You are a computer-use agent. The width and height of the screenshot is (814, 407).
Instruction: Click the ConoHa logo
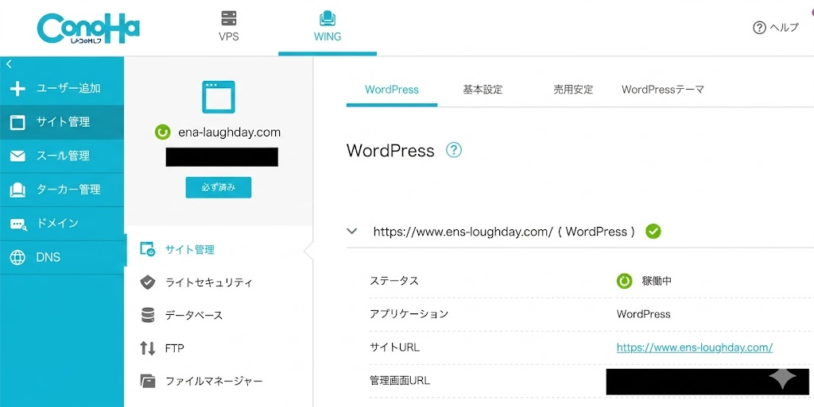[87, 28]
